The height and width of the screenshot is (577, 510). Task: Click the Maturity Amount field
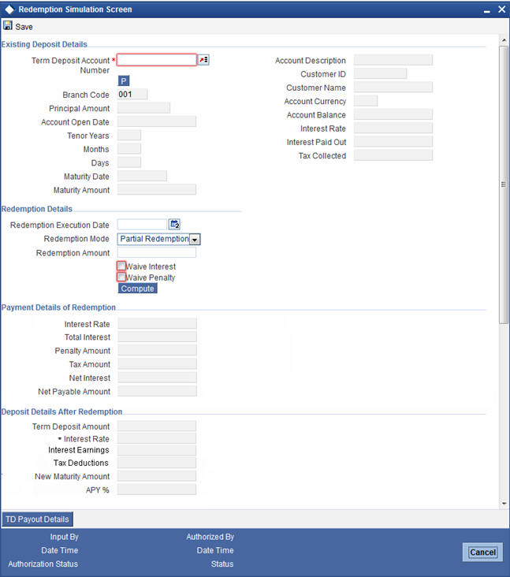(157, 190)
